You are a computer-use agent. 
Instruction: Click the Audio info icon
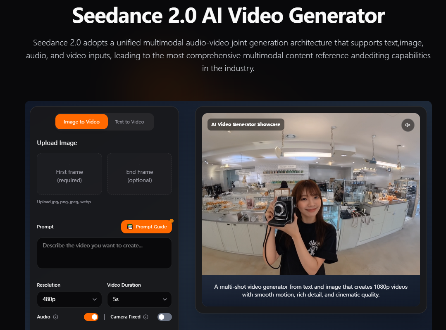click(56, 317)
